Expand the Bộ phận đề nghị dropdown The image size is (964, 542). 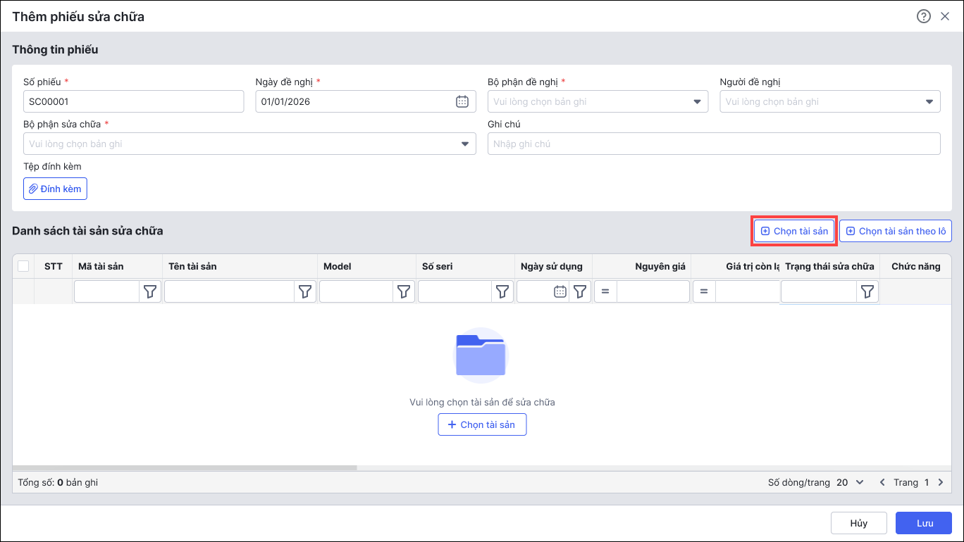pyautogui.click(x=697, y=101)
